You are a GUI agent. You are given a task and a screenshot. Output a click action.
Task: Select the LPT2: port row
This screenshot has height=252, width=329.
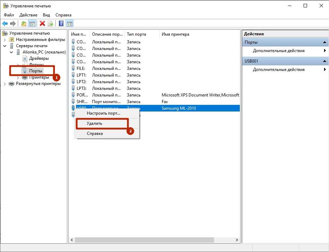[155, 82]
